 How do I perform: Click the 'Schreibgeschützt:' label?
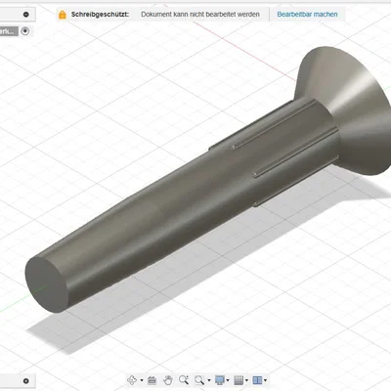100,15
